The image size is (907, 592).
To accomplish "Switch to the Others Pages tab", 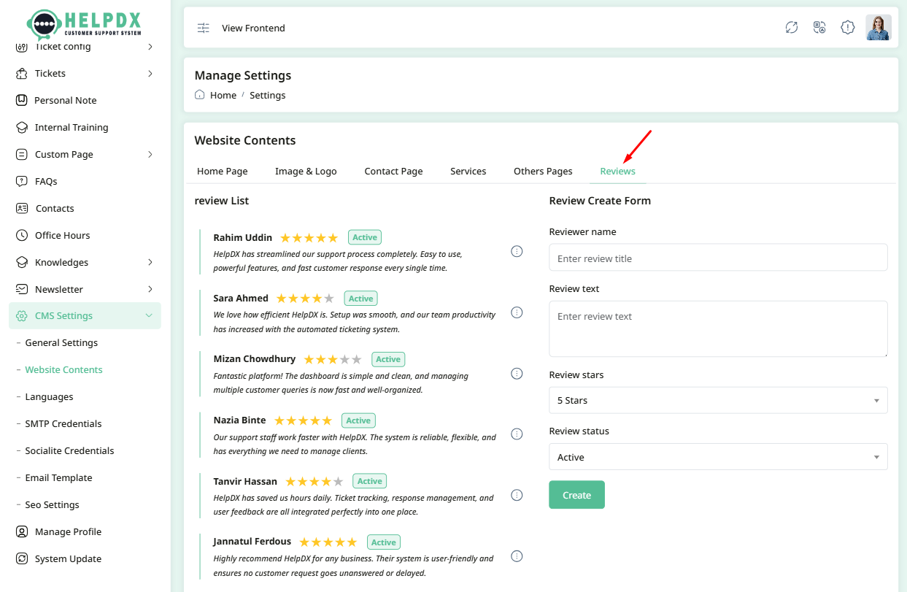I will 543,171.
